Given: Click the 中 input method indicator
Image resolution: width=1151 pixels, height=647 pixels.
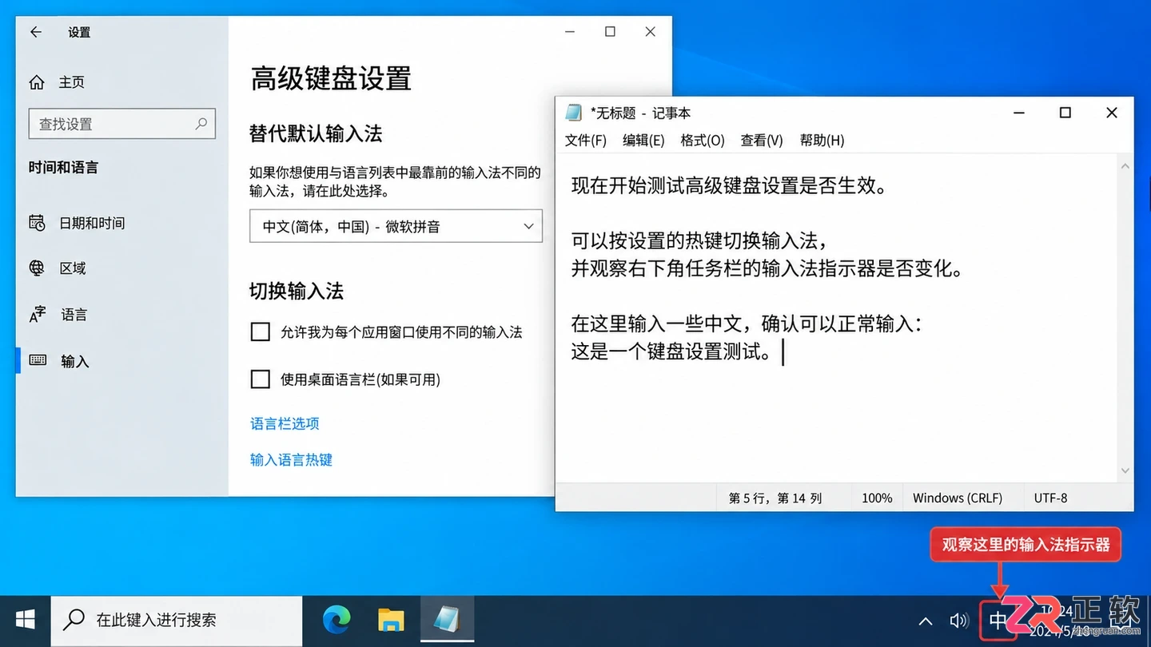Looking at the screenshot, I should point(998,621).
